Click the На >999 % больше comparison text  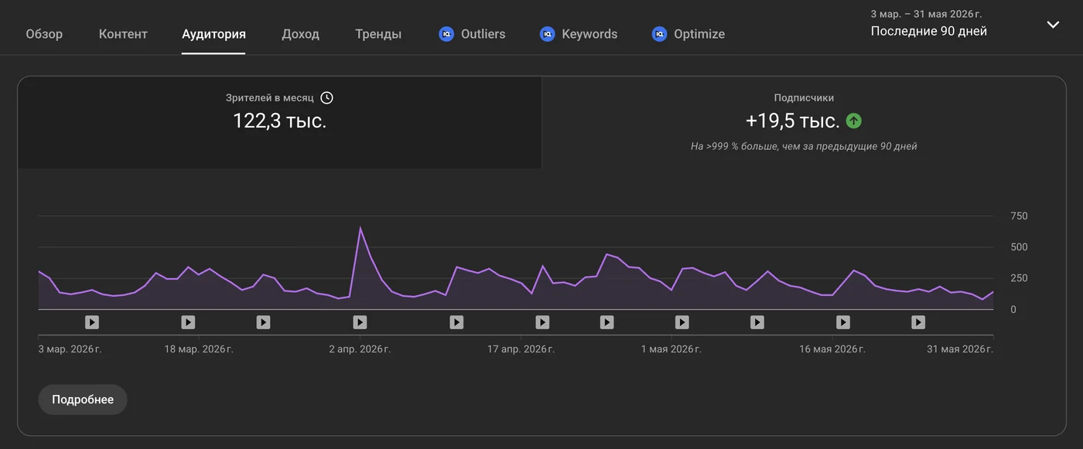click(x=804, y=147)
